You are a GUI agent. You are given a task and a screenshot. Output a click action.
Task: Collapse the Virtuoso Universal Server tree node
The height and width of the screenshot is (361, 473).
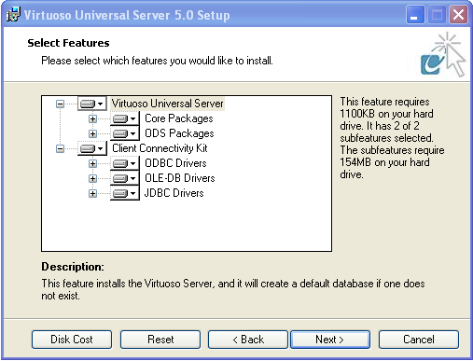click(60, 104)
